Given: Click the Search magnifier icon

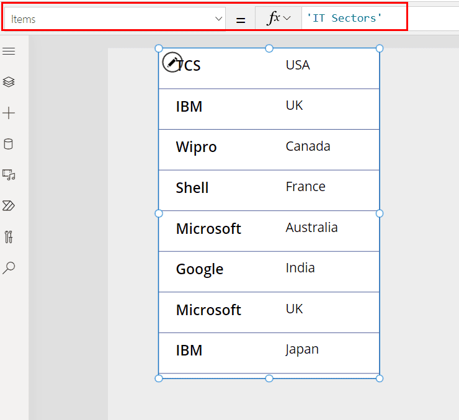Looking at the screenshot, I should pyautogui.click(x=9, y=267).
